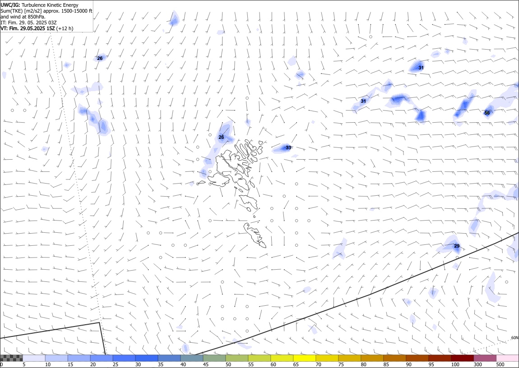Select the 95-100 red-brown legend swatch
The image size is (519, 368).
coord(440,358)
